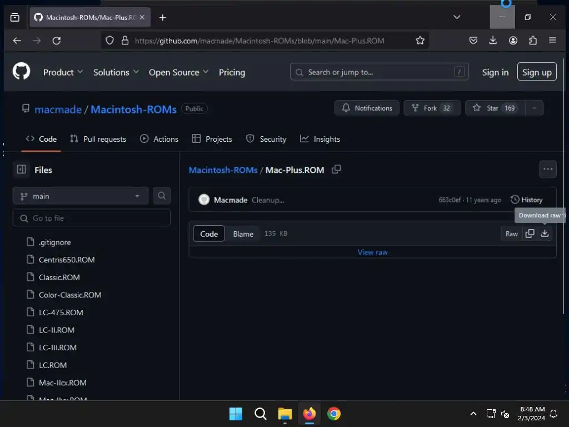Open Firefox View recent browsing icon

pos(15,17)
